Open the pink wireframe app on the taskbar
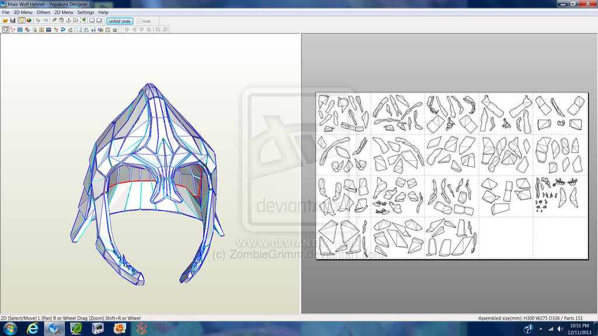 tap(141, 328)
